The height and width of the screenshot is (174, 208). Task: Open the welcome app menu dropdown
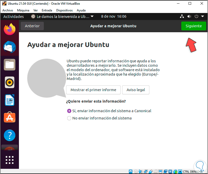point(62,16)
